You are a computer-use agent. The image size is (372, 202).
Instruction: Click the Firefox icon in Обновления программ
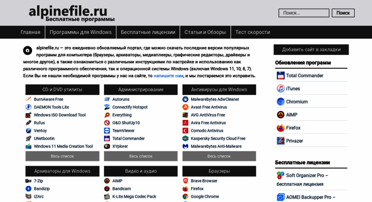281,128
